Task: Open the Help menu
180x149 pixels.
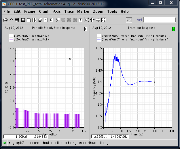Action: 125,12
